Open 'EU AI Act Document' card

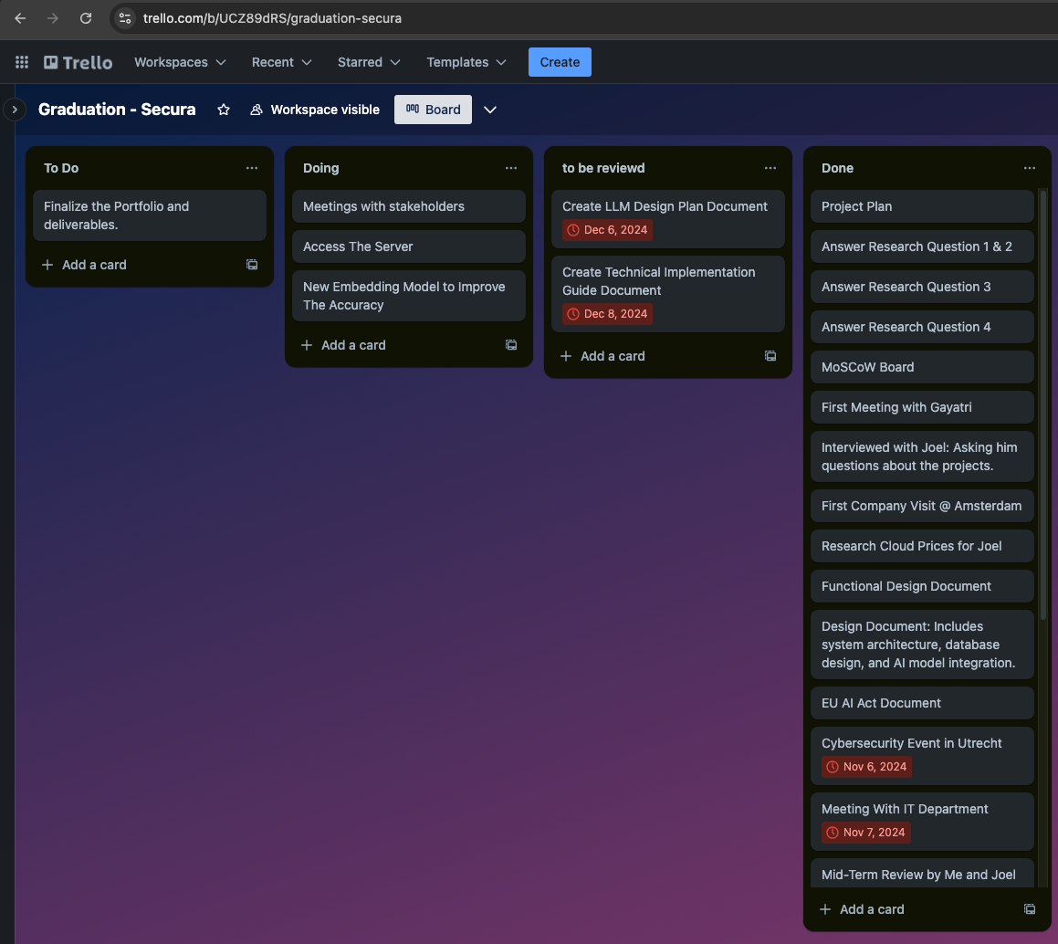922,702
